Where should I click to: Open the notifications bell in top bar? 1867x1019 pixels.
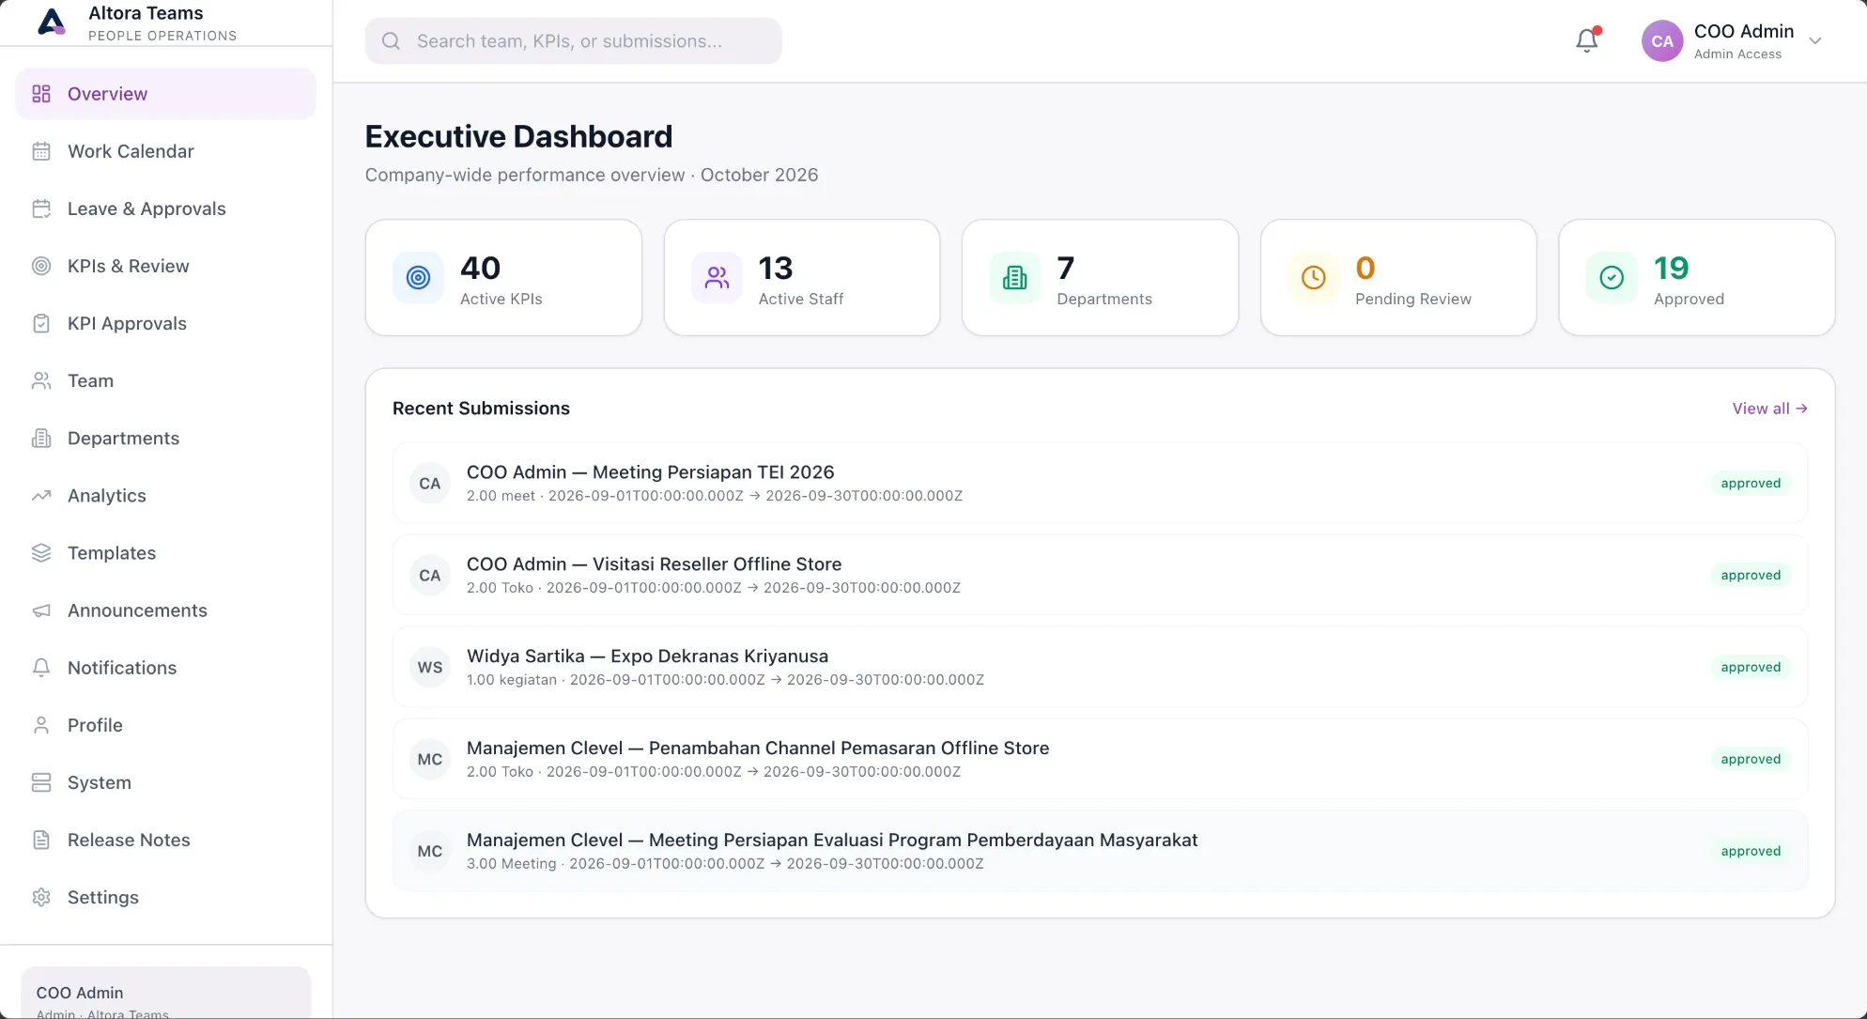[1587, 40]
